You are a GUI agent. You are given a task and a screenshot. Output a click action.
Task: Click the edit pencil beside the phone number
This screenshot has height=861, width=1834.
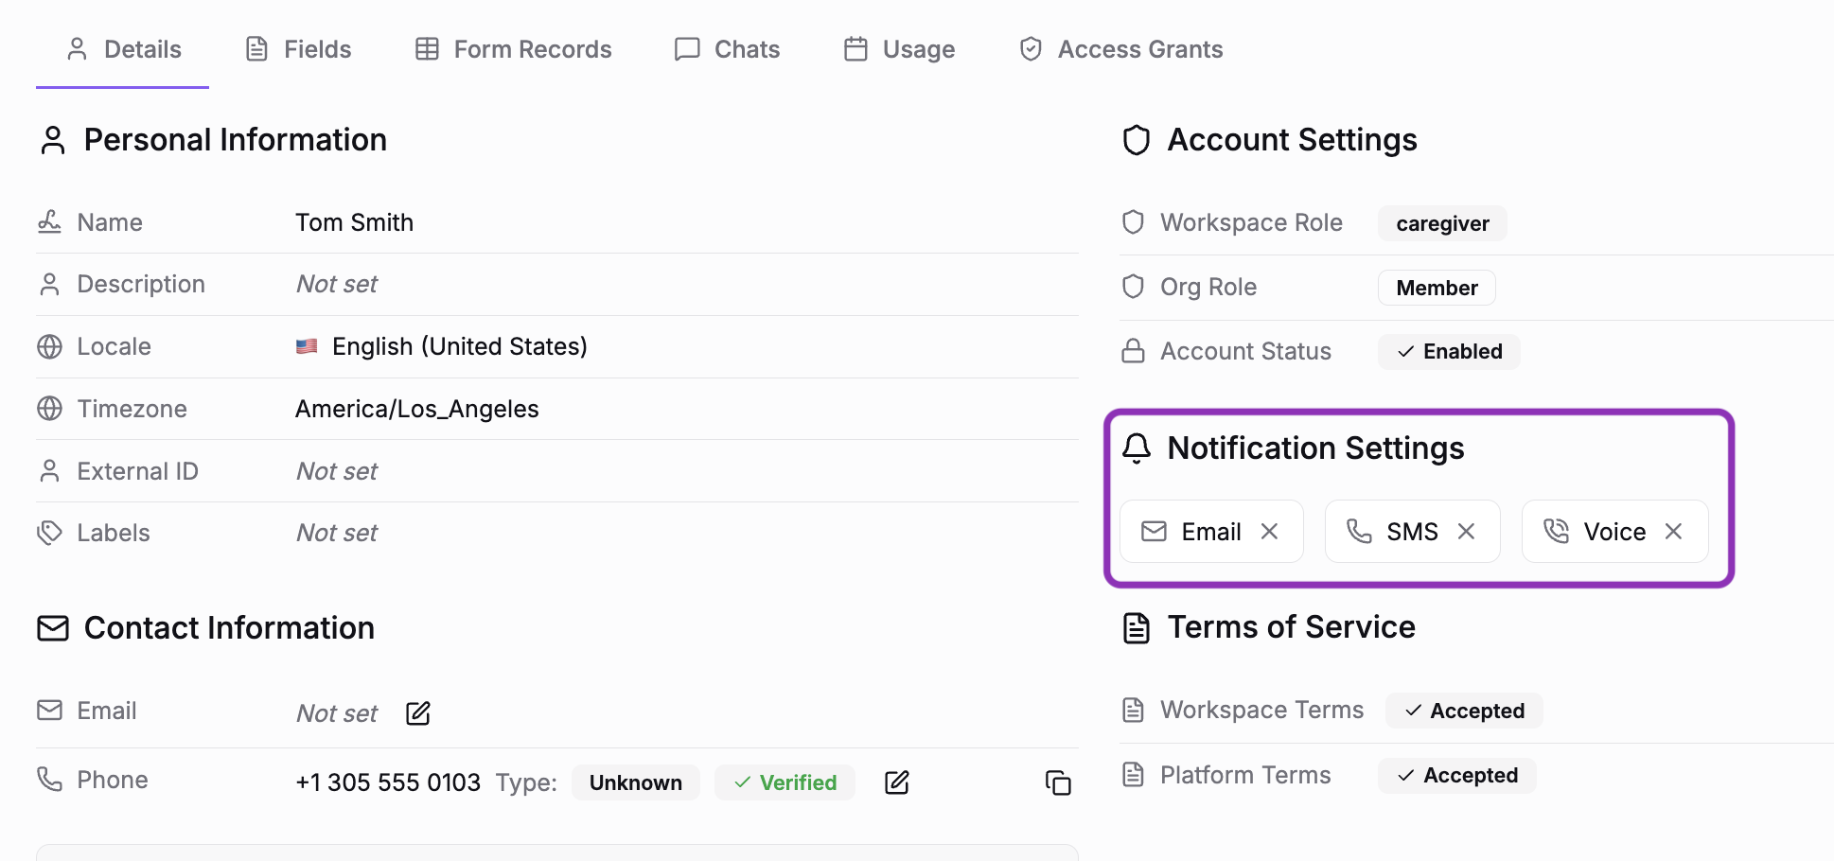pyautogui.click(x=896, y=782)
